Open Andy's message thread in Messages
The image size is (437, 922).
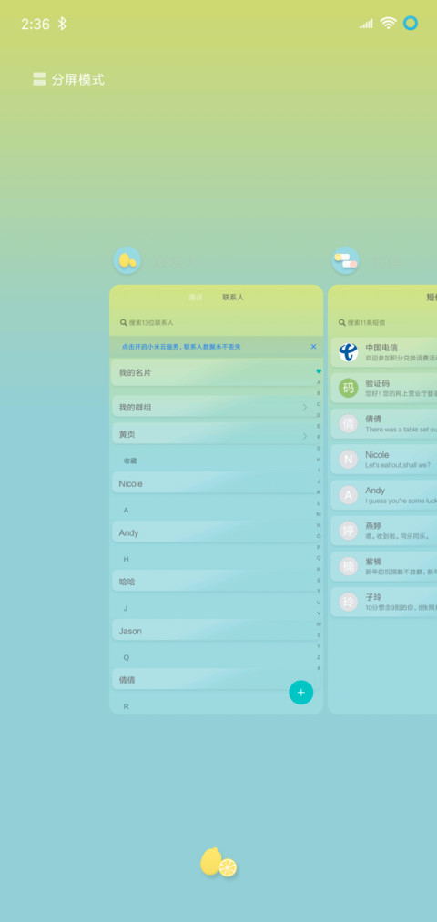pyautogui.click(x=384, y=494)
